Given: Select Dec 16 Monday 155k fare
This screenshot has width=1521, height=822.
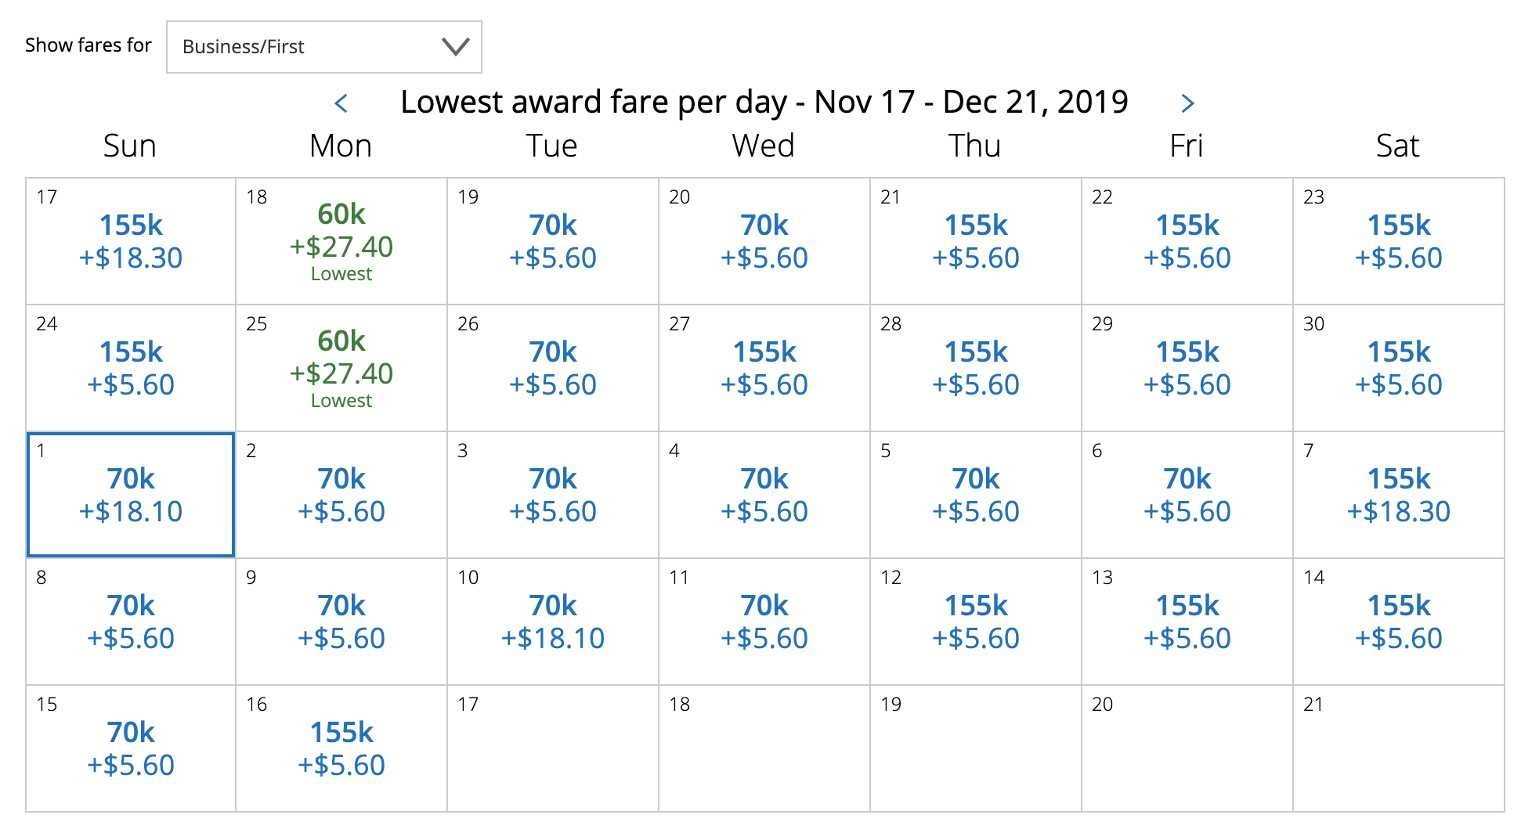Looking at the screenshot, I should tap(341, 748).
